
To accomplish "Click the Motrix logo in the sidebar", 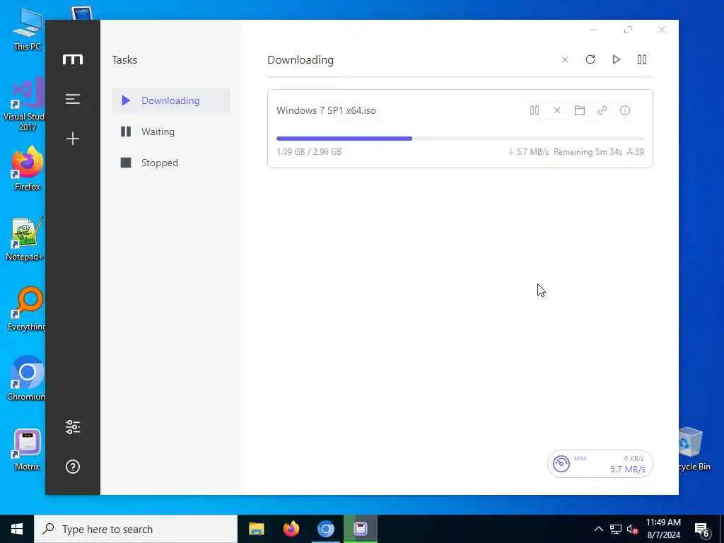I will point(73,59).
